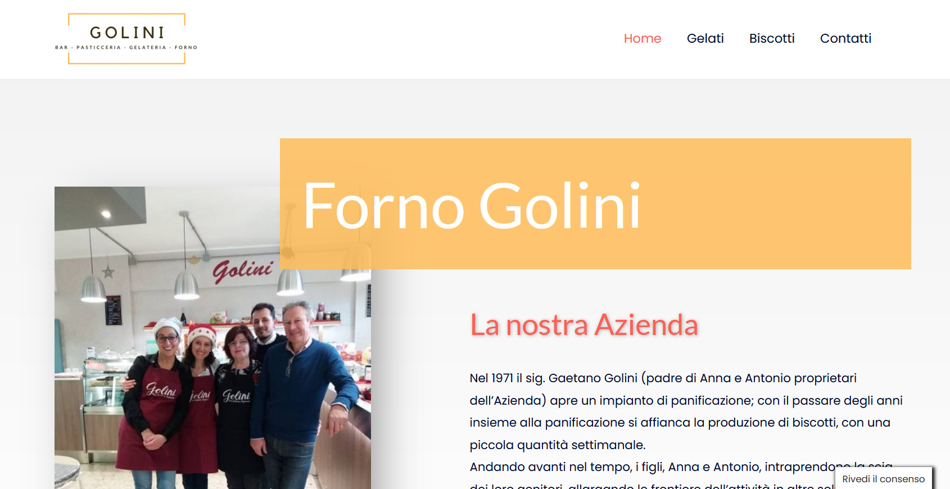Screen dimensions: 950x489
Task: Click the orange banner right of the title
Action: coord(776,203)
